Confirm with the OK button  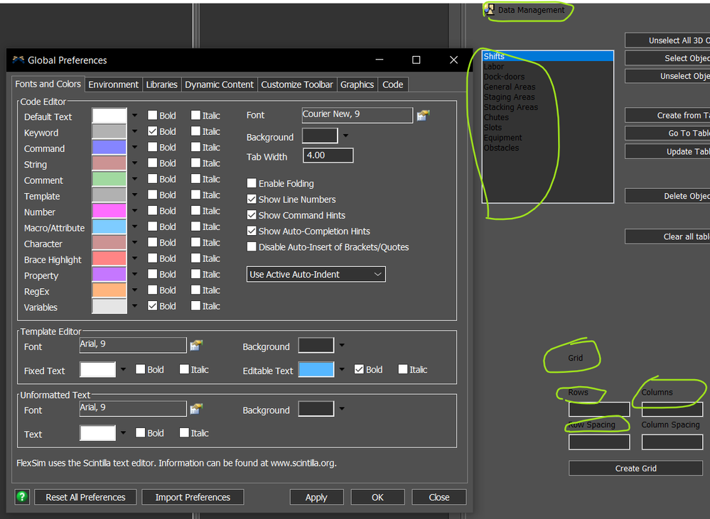coord(377,497)
